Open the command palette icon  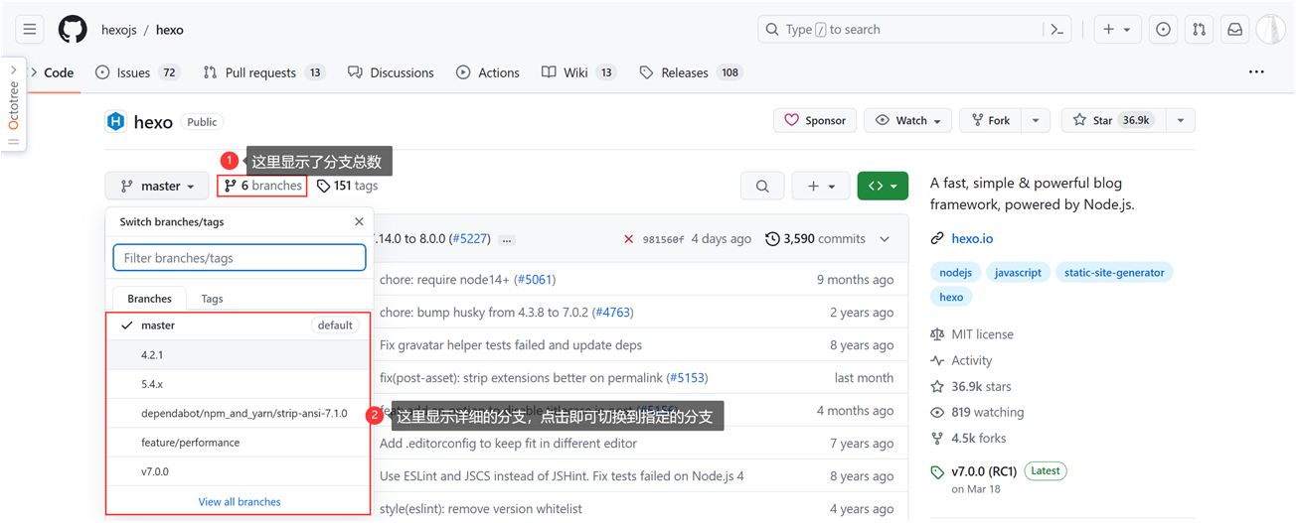1057,30
